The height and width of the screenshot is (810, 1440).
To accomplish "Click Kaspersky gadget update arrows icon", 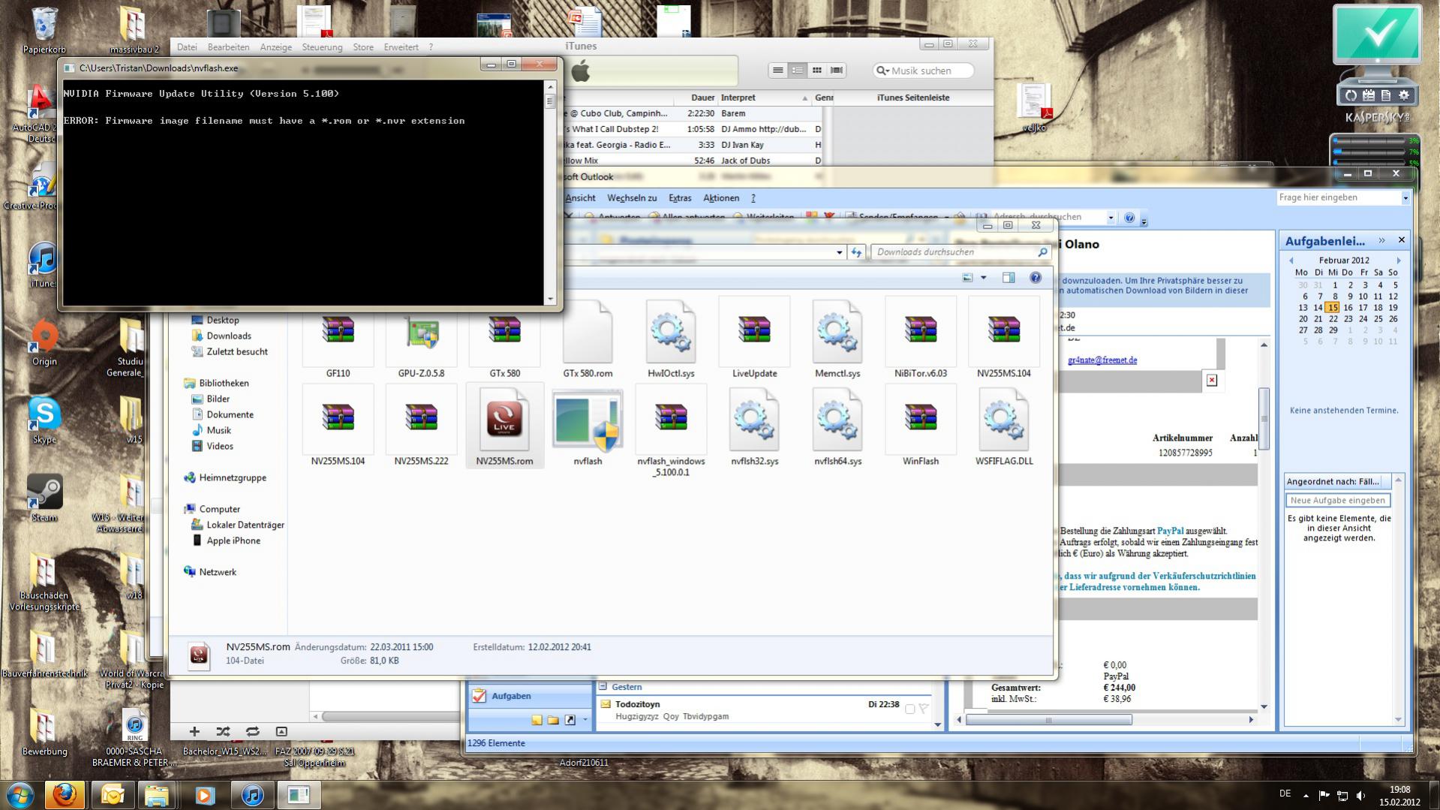I will (1351, 95).
